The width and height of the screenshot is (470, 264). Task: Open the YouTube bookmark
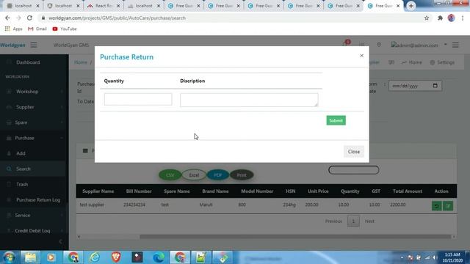point(65,29)
